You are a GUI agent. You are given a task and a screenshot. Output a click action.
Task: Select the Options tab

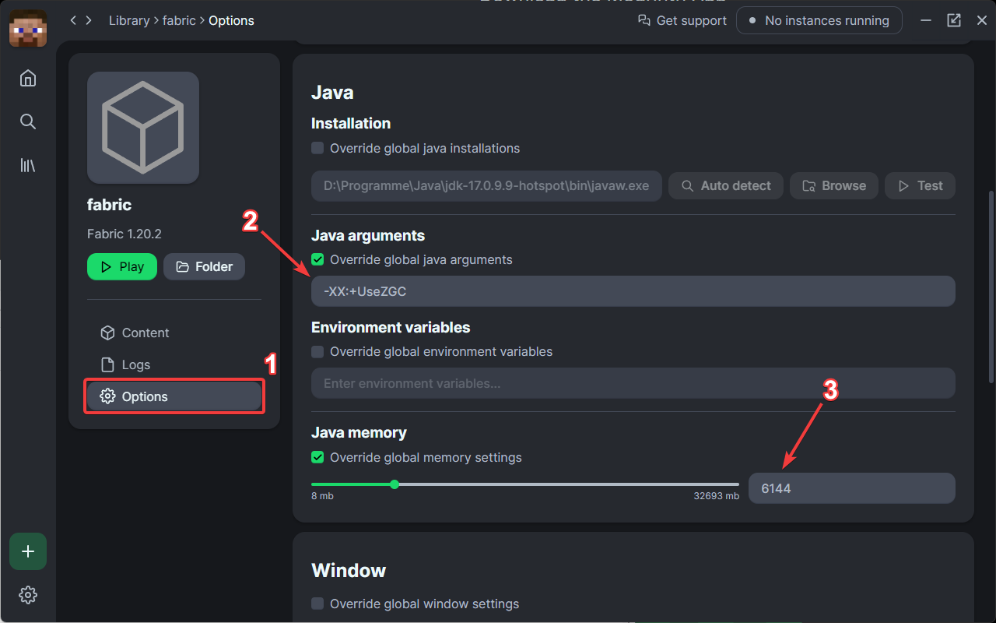coord(174,396)
